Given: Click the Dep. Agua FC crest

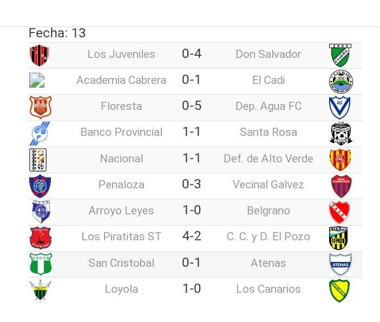Looking at the screenshot, I should pos(340,107).
